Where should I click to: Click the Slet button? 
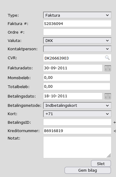[x=101, y=164]
